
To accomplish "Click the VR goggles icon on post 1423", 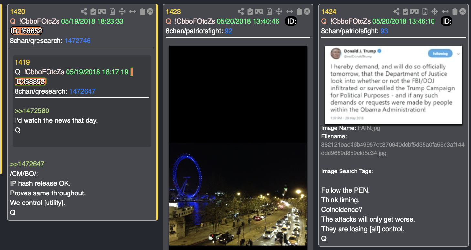I will point(259,12).
